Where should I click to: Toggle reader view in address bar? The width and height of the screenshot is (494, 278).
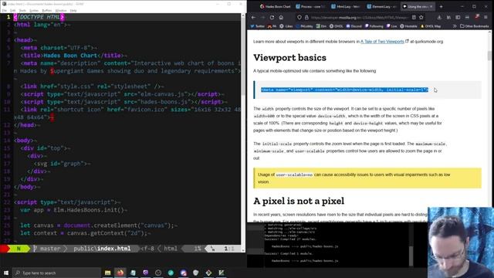414,17
